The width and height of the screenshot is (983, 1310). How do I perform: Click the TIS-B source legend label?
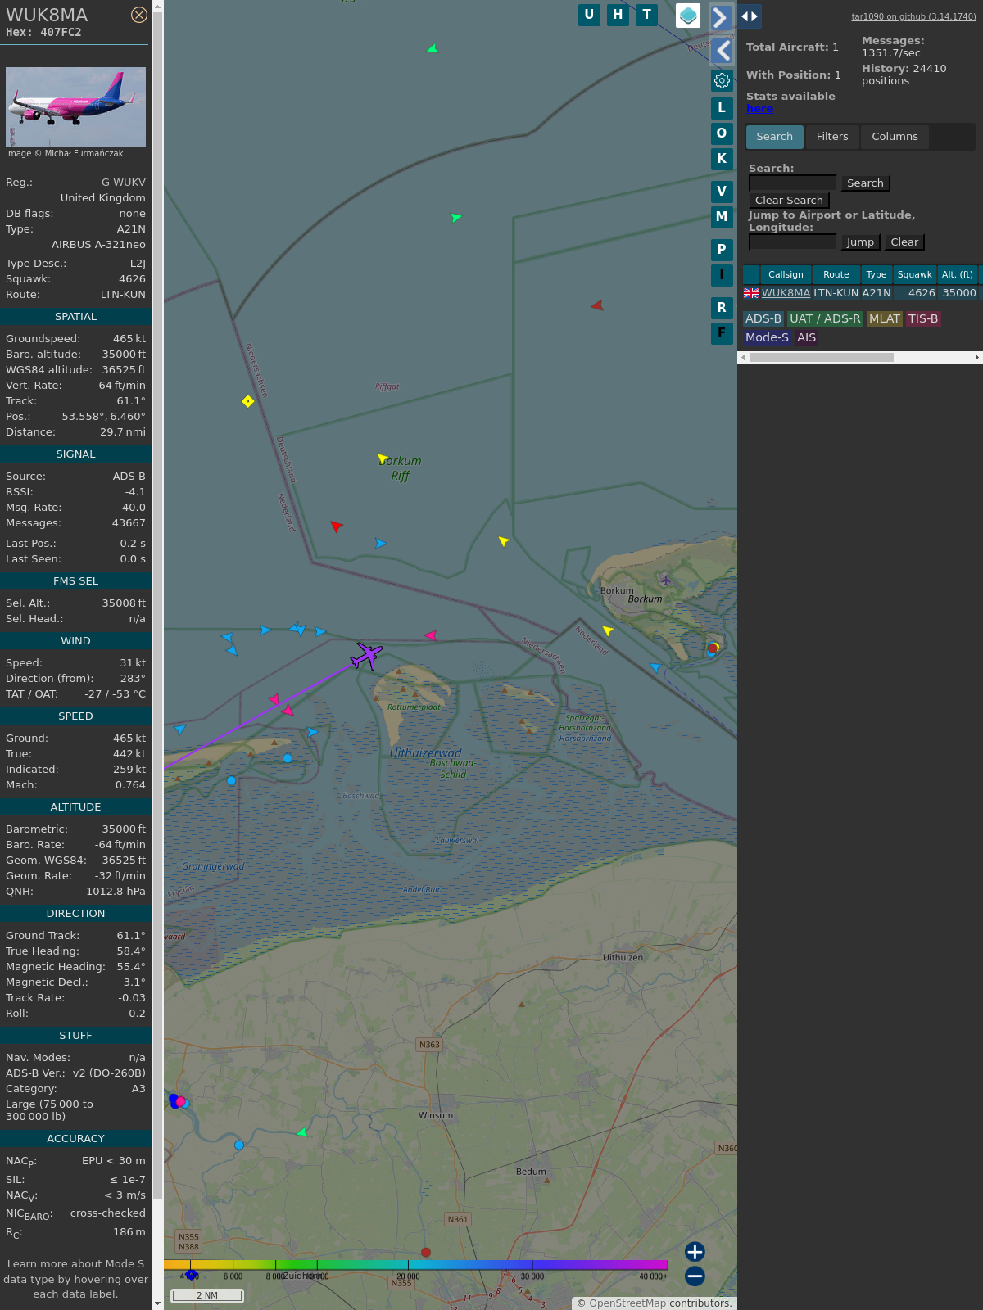(923, 319)
